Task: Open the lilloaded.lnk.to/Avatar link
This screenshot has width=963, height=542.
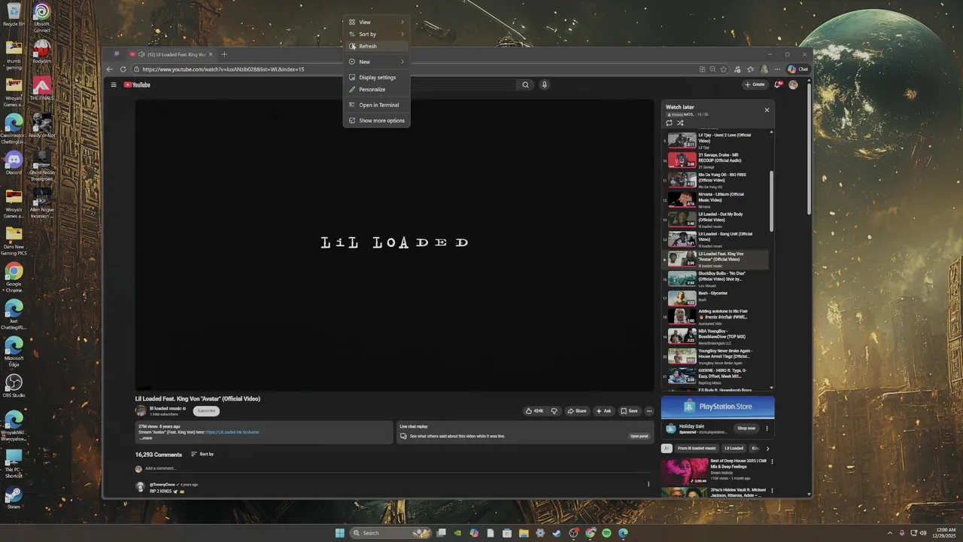Action: [232, 432]
